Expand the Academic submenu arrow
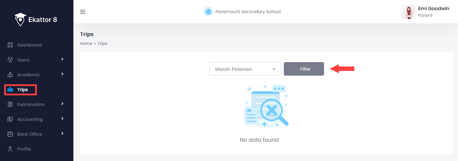458x161 pixels. click(62, 74)
